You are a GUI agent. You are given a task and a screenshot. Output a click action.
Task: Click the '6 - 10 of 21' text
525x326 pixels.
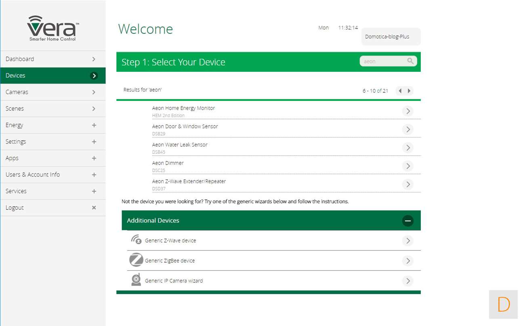(375, 91)
